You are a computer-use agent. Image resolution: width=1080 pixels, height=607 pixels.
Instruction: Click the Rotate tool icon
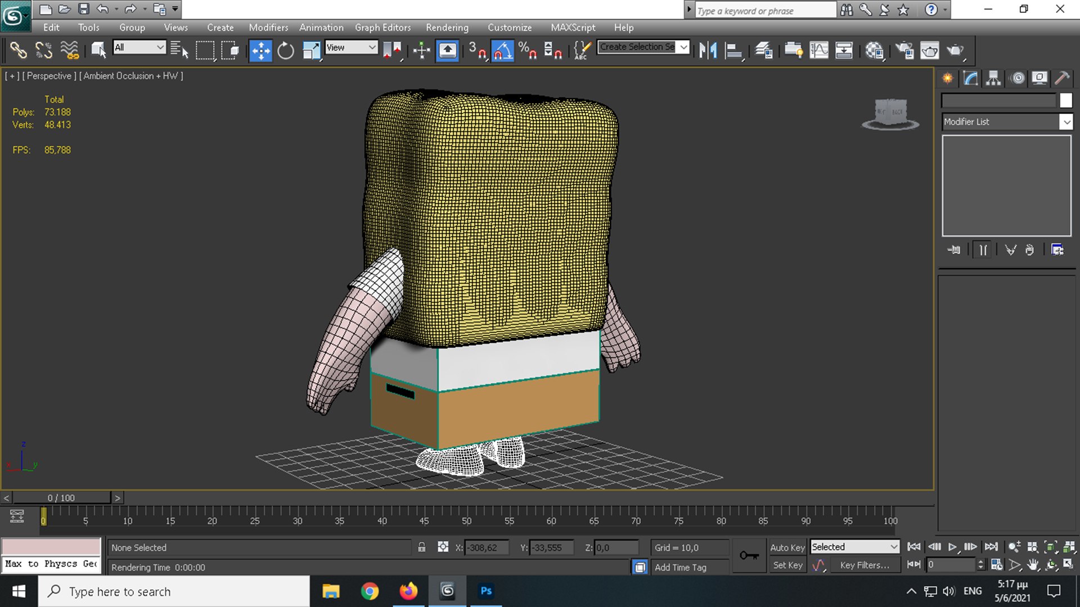point(286,49)
